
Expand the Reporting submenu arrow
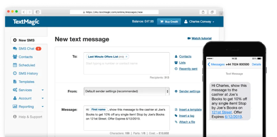click(43, 107)
